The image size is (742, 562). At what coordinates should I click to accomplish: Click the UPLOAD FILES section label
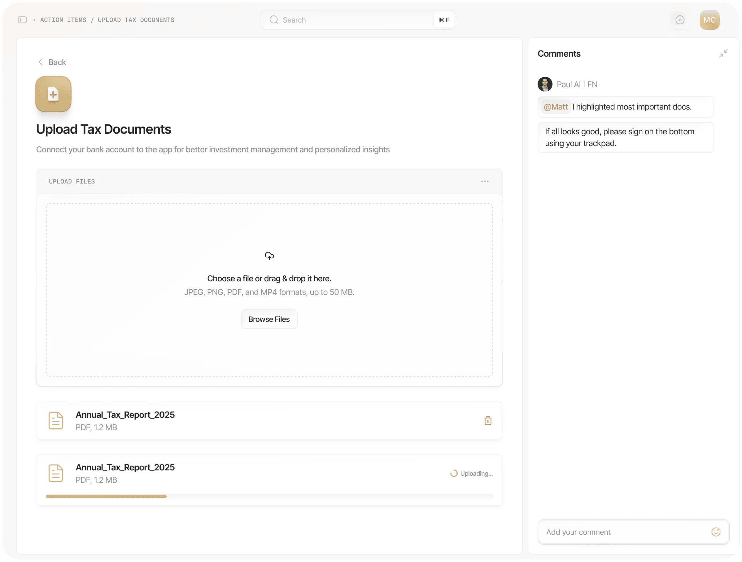[x=72, y=181]
